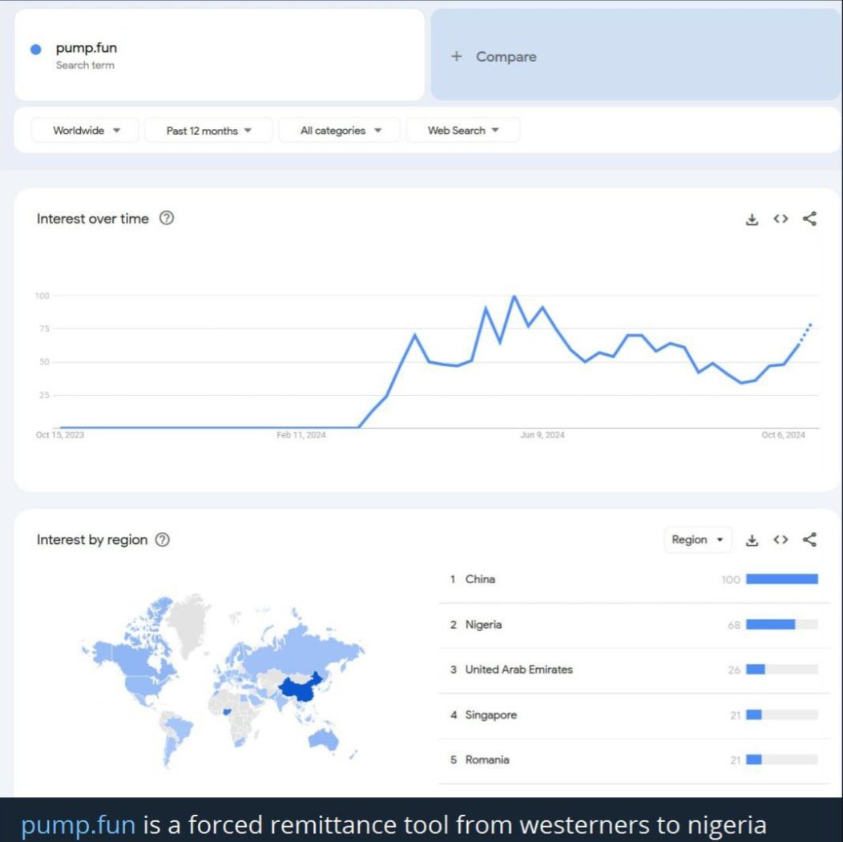843x842 pixels.
Task: Click the Interest by region heading
Action: [x=92, y=540]
